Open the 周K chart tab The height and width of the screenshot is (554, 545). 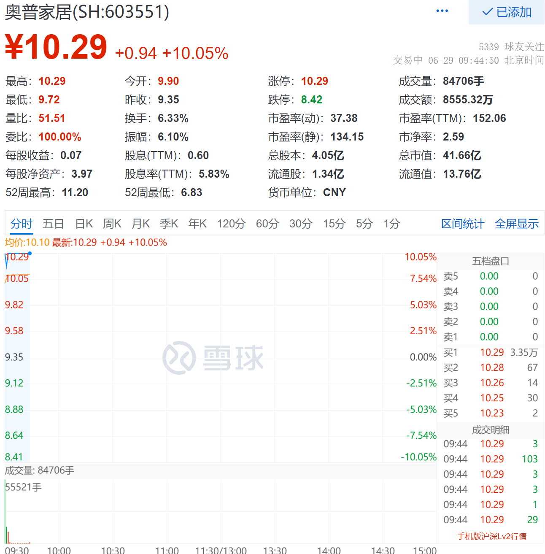pos(112,224)
